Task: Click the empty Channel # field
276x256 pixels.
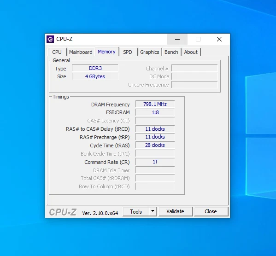Action: 195,68
